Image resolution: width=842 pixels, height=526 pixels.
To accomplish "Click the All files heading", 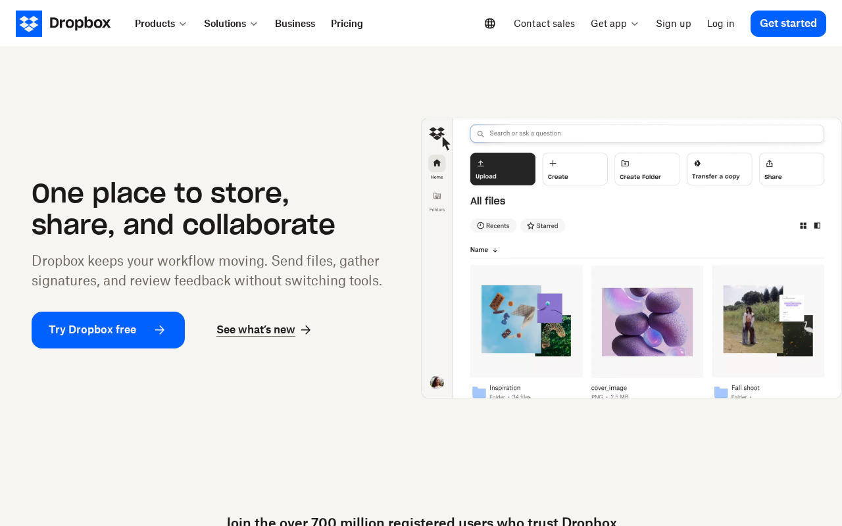I will [x=488, y=201].
